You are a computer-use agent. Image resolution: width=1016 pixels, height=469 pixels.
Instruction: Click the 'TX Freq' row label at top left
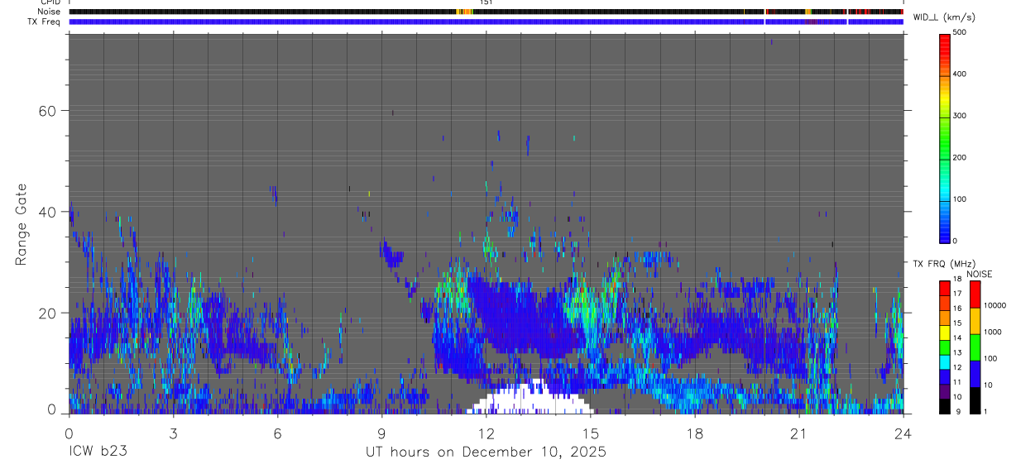[45, 22]
